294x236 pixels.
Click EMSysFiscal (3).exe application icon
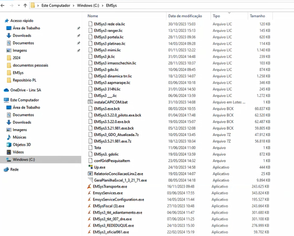89,206
